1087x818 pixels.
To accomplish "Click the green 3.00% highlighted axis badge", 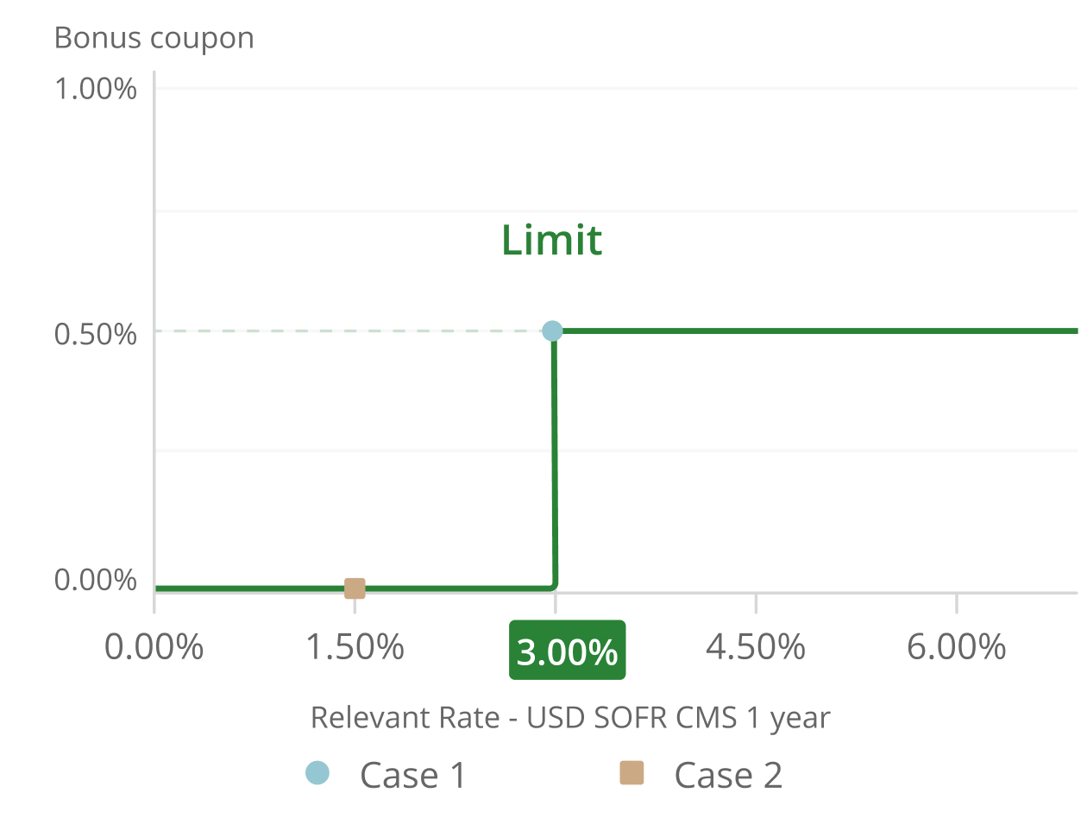I will coord(567,650).
